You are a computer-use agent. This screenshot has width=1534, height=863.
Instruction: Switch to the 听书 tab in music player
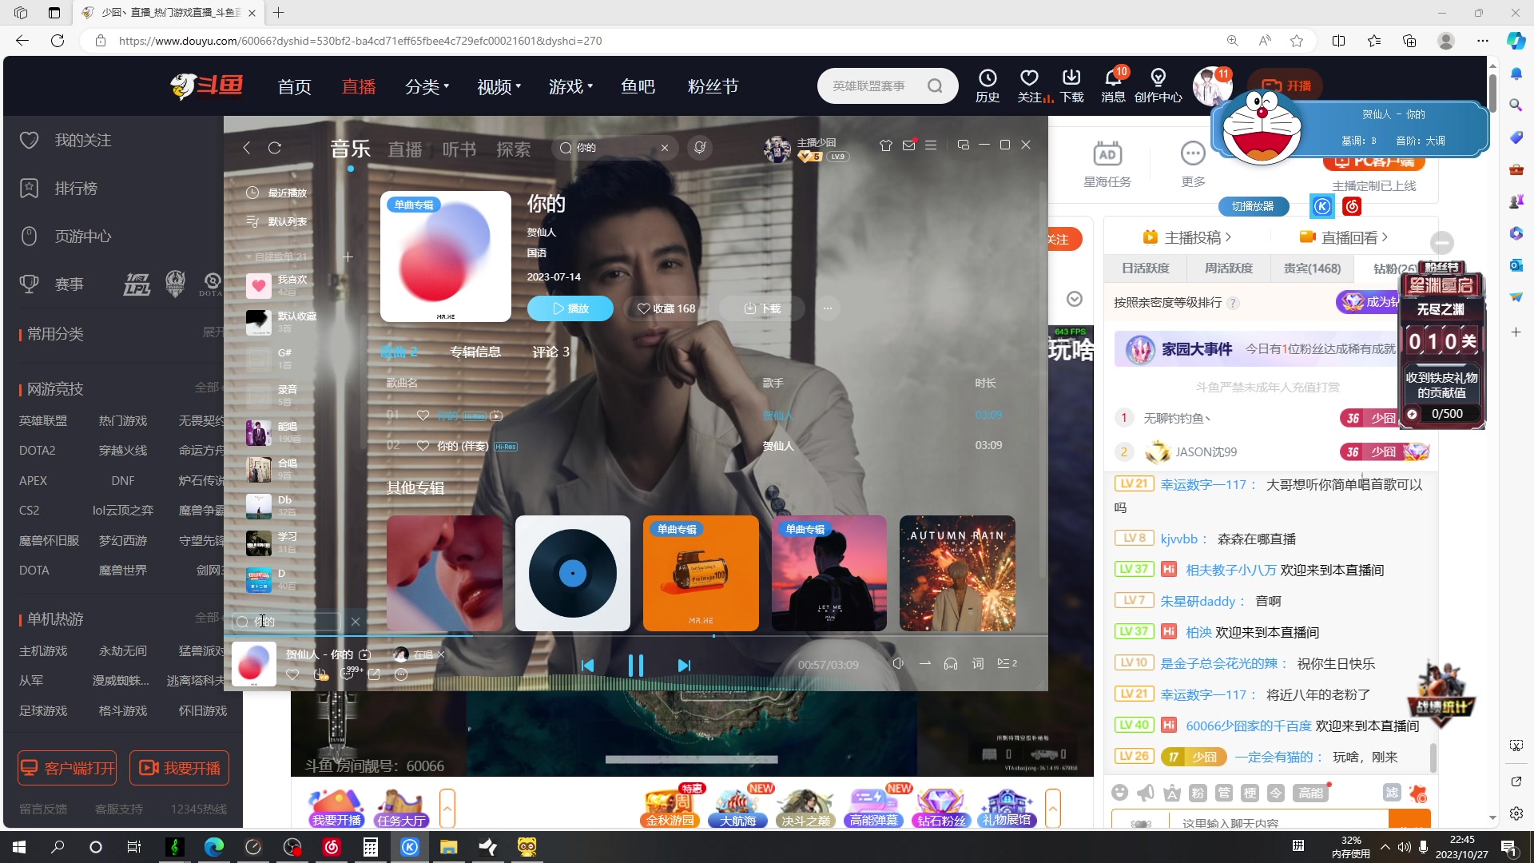tap(459, 149)
